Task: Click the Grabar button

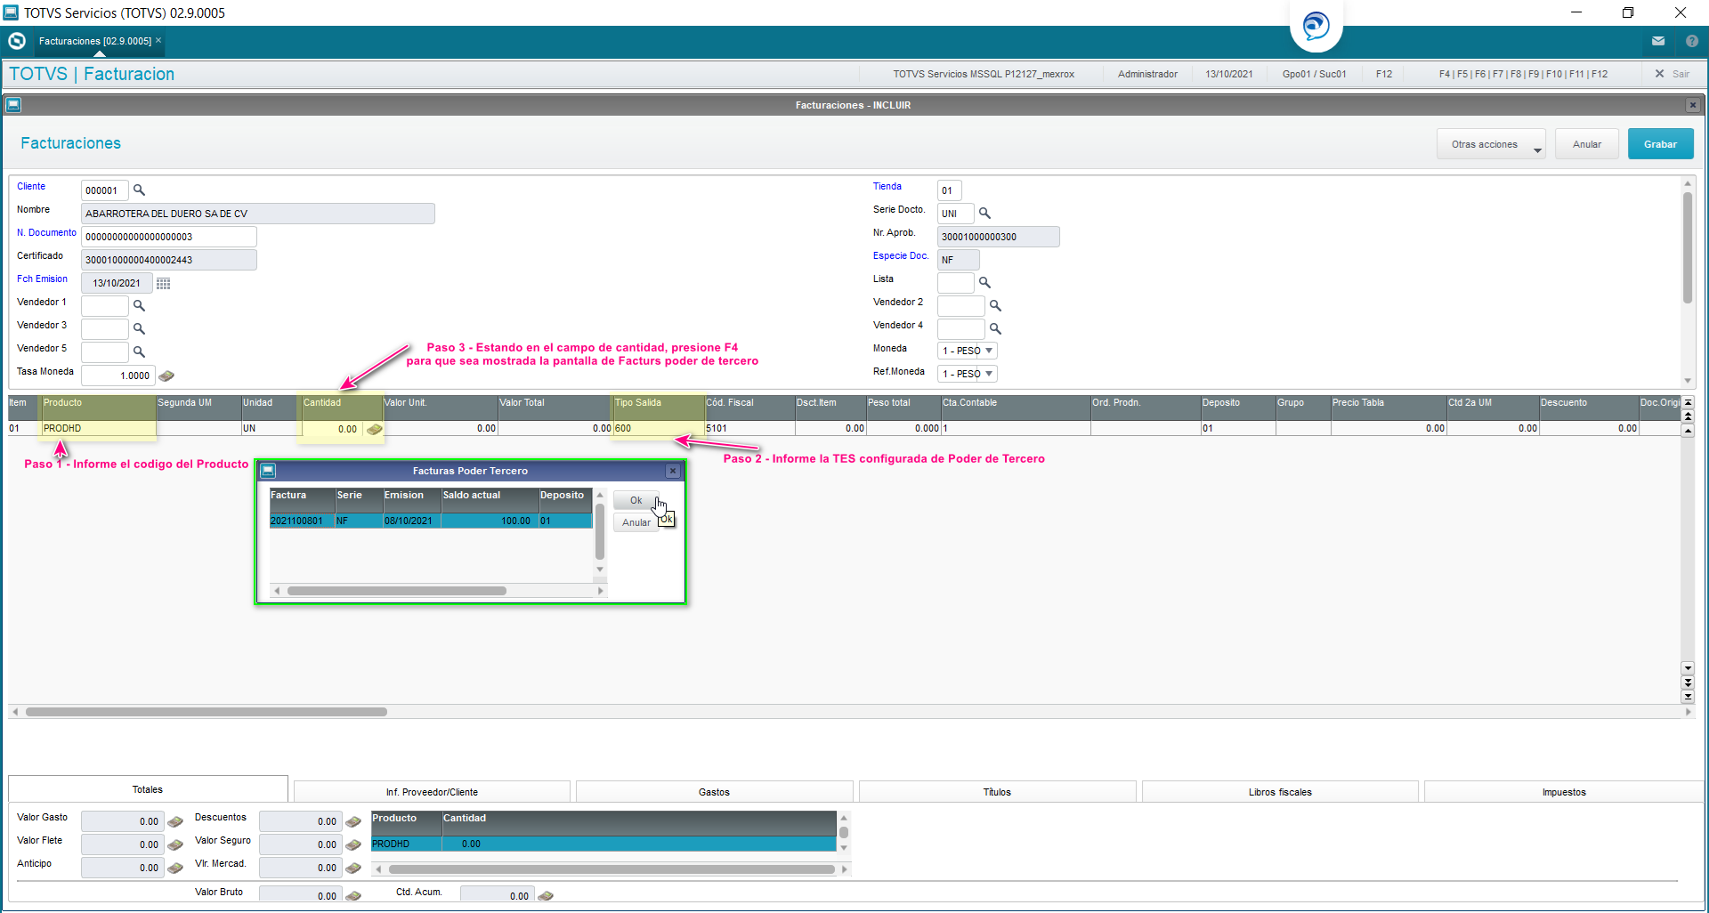Action: pos(1660,144)
